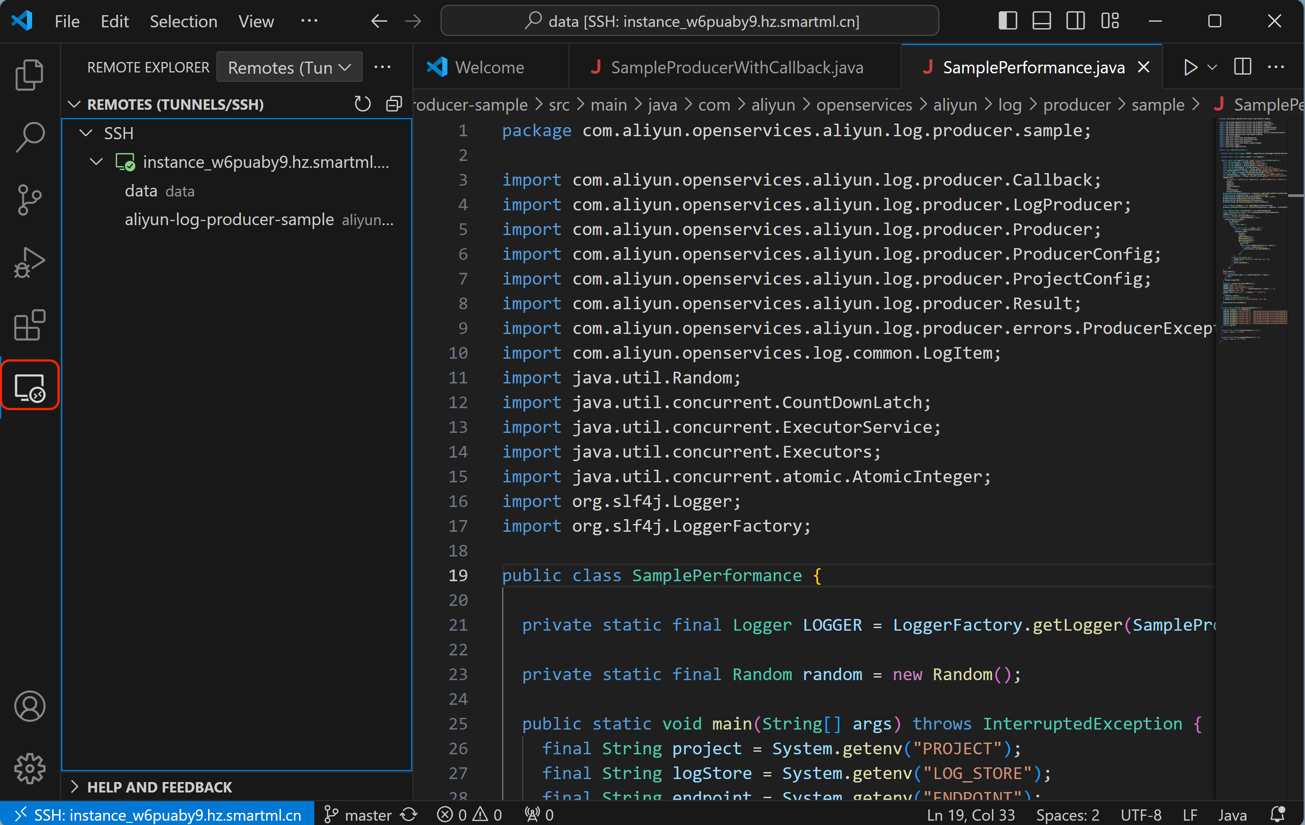
Task: Open the Accounts menu icon
Action: click(30, 706)
